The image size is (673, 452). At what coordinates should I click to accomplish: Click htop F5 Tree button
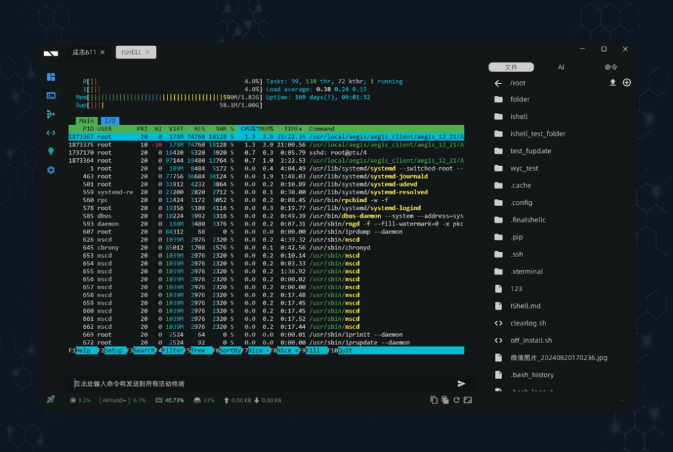point(198,350)
